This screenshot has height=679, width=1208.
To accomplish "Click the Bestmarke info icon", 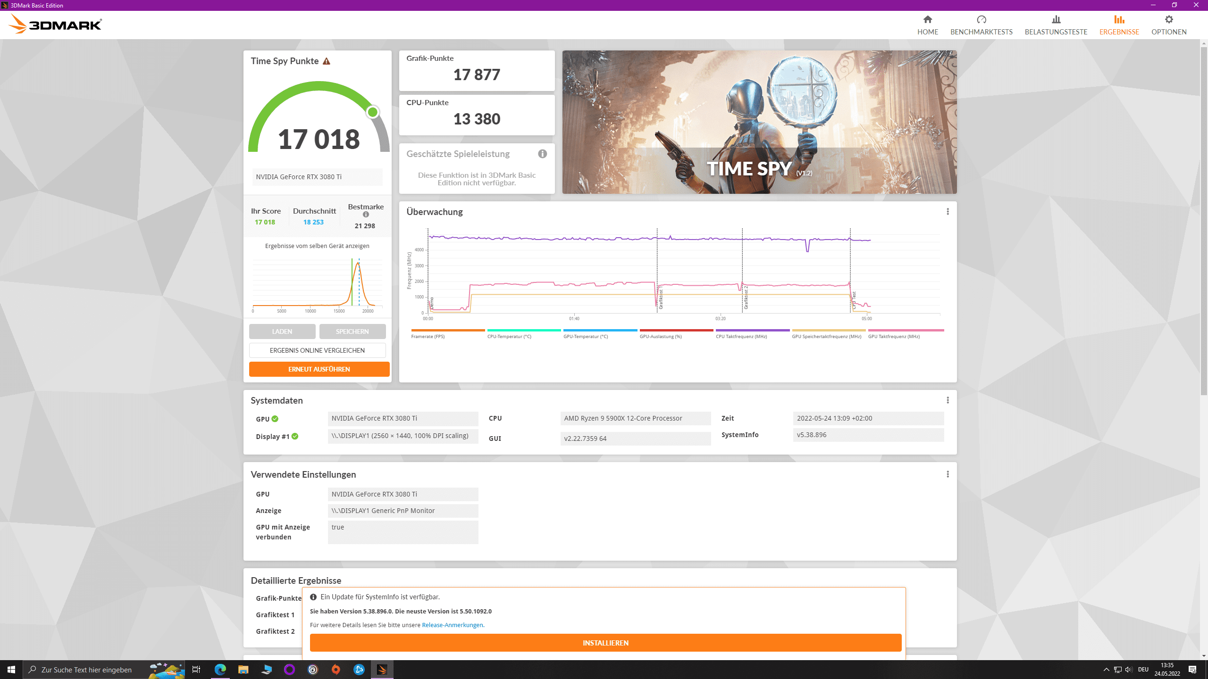I will tap(366, 215).
